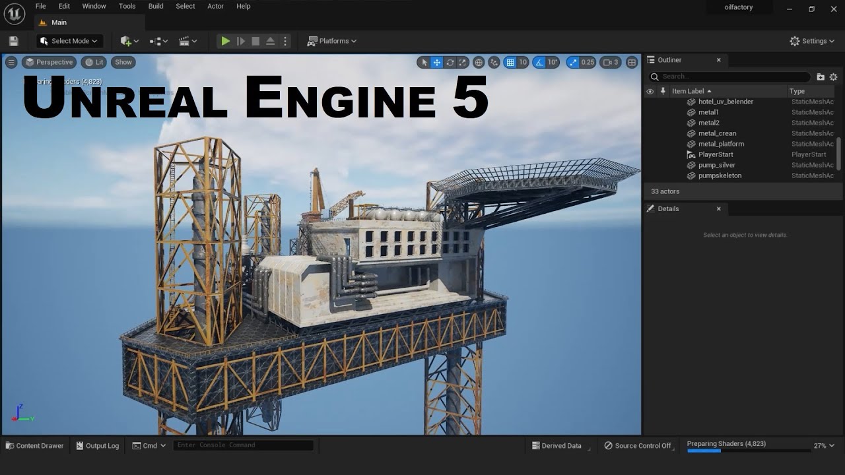Open the Lit view mode menu
This screenshot has width=845, height=475.
[x=94, y=62]
